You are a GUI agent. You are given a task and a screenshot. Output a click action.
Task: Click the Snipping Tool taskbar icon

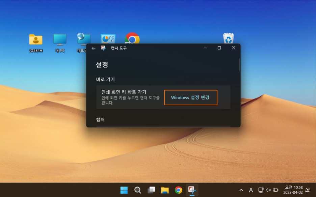pos(192,190)
